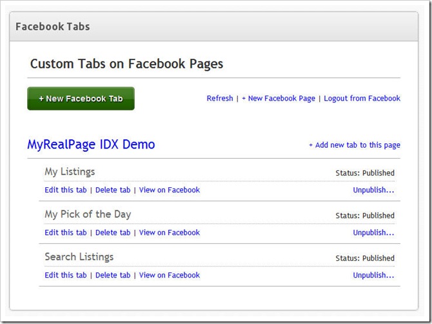This screenshot has height=324, width=432.
Task: Click the Facebook Tabs panel header
Action: click(213, 26)
